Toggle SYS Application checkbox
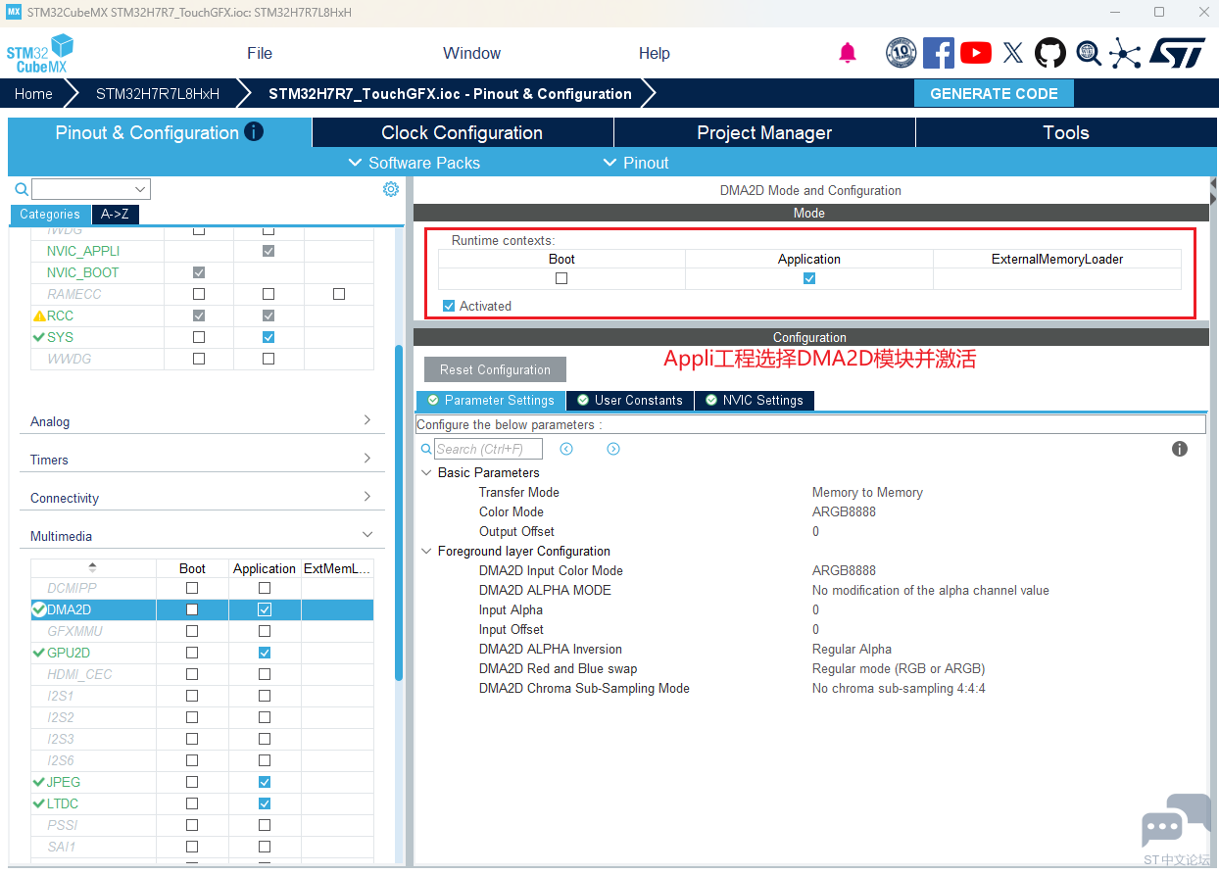Screen dimensions: 1219x875 268,337
